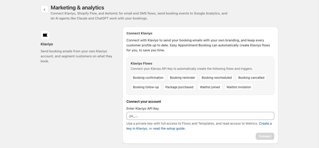Click the back arrow button
The image size is (319, 148).
[44, 9]
